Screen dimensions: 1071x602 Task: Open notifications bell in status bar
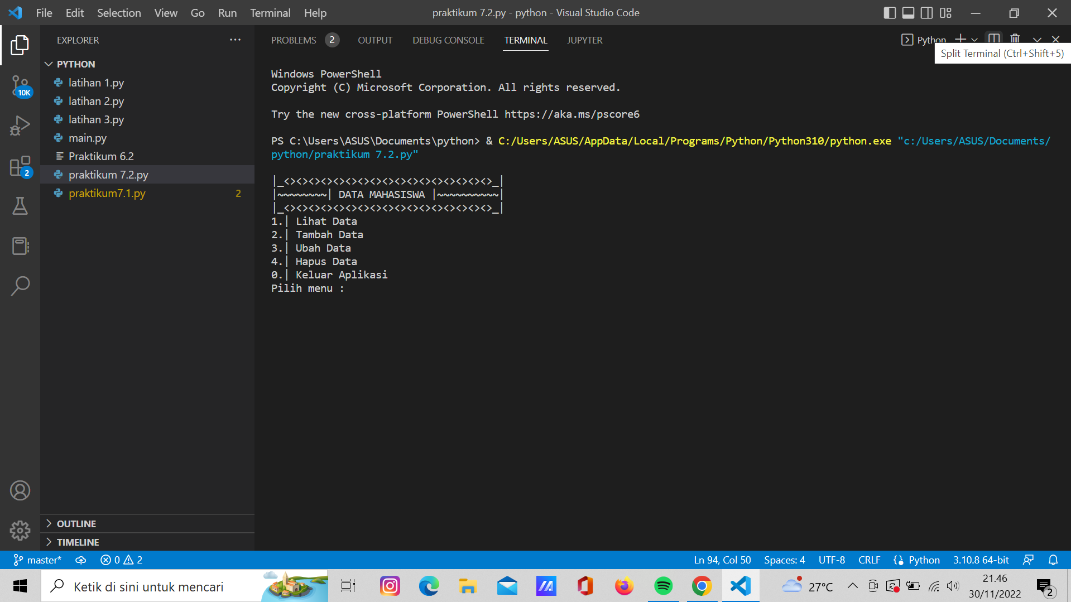pyautogui.click(x=1053, y=560)
